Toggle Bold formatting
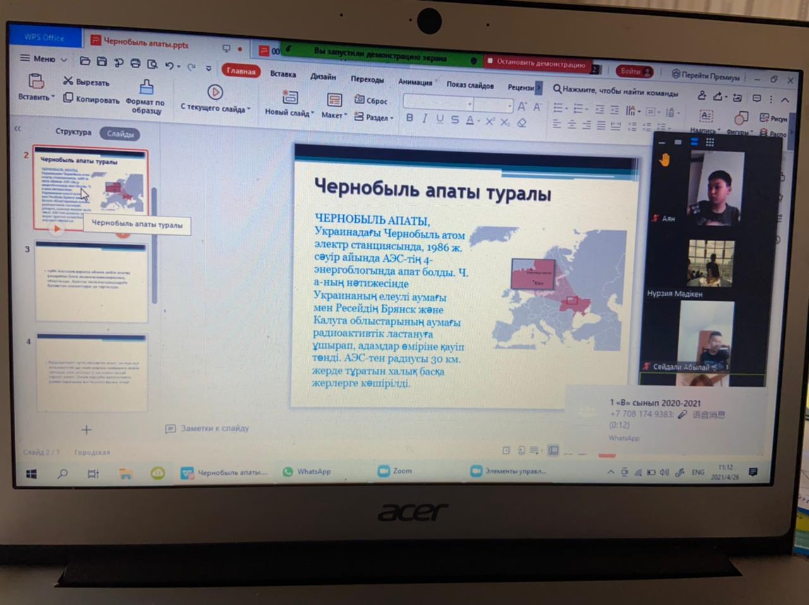This screenshot has height=605, width=809. [x=410, y=118]
